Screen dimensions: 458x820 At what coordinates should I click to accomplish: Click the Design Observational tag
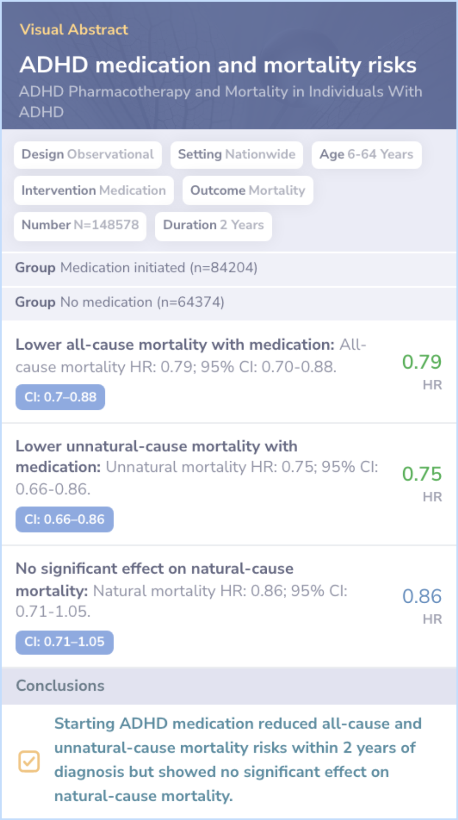[x=88, y=154]
